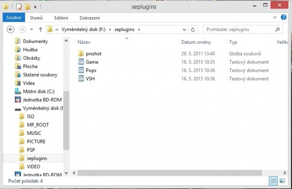Show hidden breadcrumb path chevrons
Image resolution: width=292 pixels, height=189 pixels.
pos(57,29)
